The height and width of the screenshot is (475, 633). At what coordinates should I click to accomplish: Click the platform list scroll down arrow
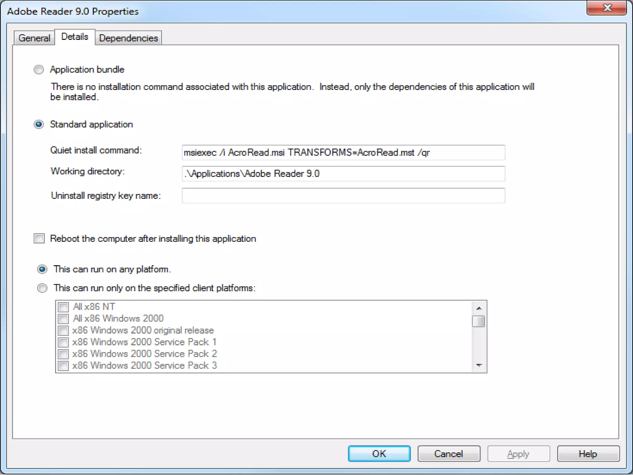click(479, 365)
